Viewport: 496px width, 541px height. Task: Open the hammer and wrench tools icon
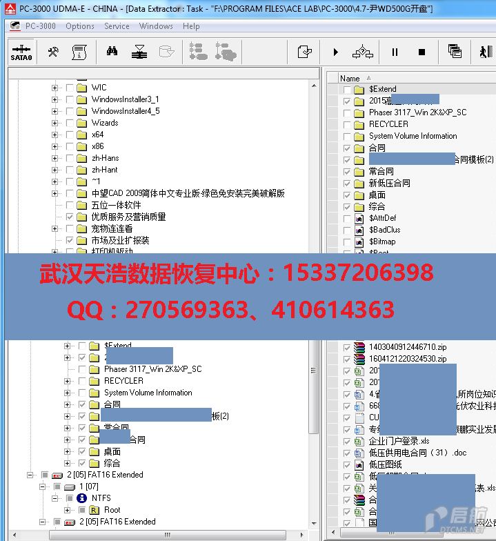[x=53, y=52]
